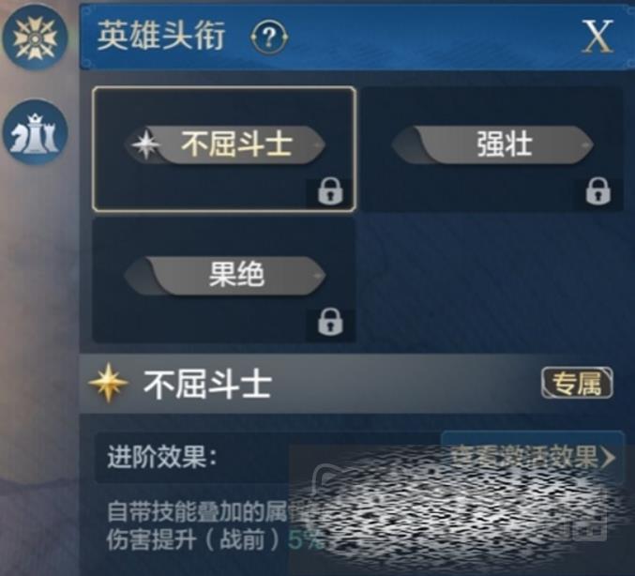Click the lock icon on 强壮 card
The width and height of the screenshot is (635, 576).
[x=597, y=191]
